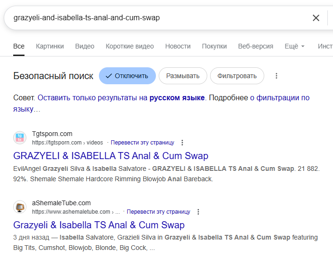
Task: Clear the search query with the X icon
Action: [x=316, y=18]
